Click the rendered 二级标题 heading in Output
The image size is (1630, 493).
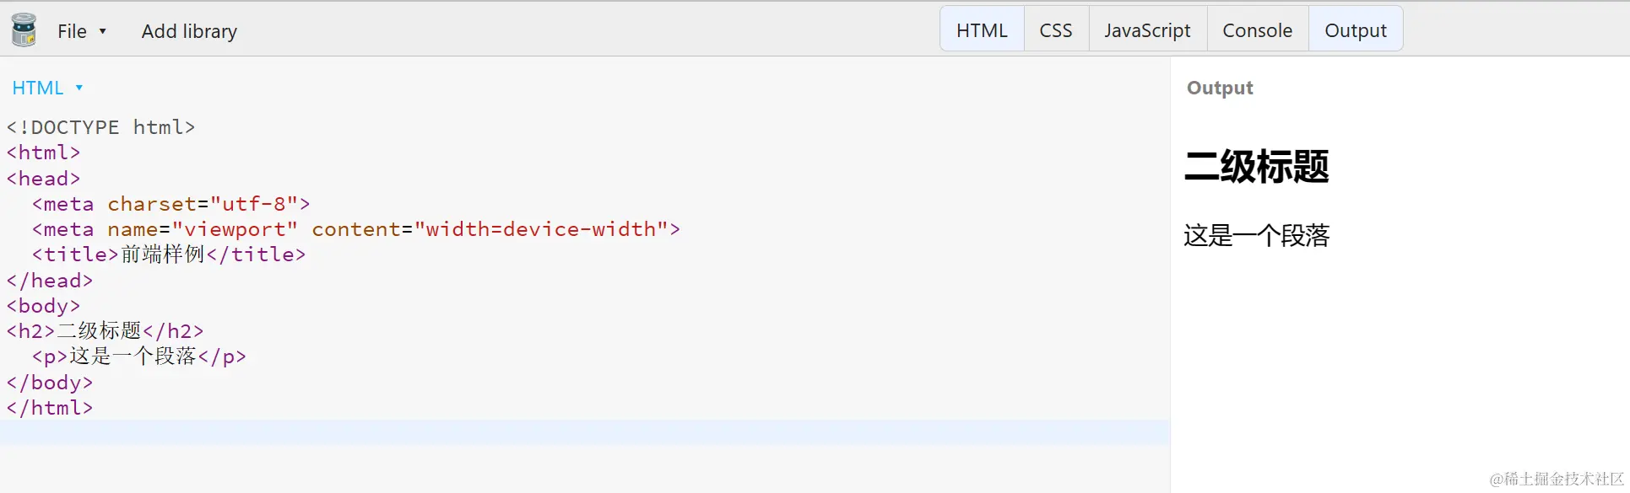click(1256, 166)
